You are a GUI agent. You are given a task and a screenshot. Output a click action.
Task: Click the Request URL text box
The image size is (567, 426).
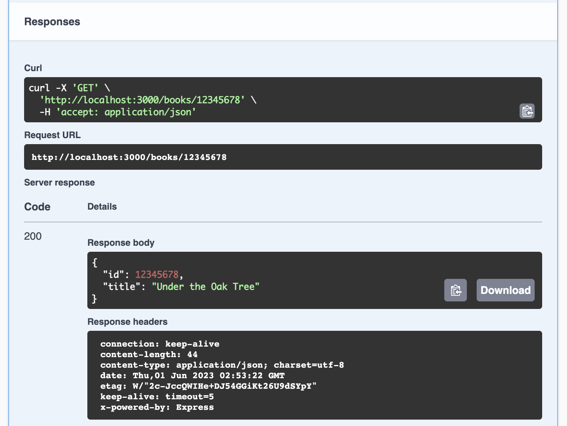tap(129, 157)
